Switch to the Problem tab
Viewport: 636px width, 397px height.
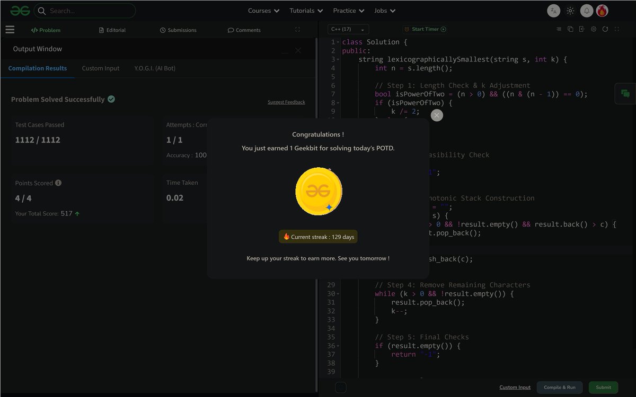pyautogui.click(x=46, y=30)
